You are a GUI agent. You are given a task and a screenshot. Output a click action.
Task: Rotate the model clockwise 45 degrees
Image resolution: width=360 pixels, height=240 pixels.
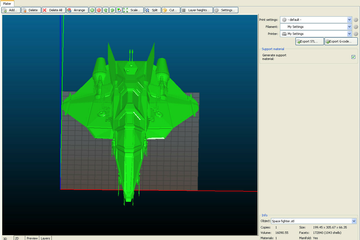click(x=112, y=10)
